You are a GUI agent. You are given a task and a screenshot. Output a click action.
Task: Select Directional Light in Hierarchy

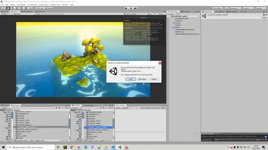(182, 18)
